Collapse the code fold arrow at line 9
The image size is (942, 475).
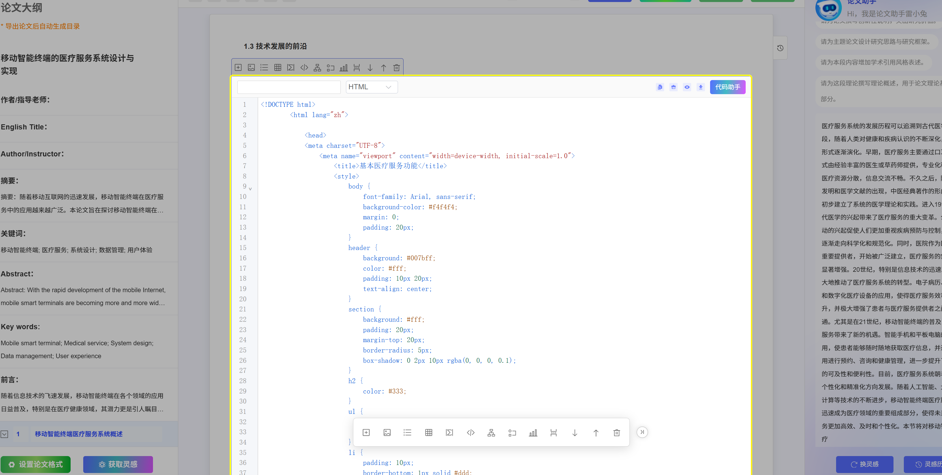[x=250, y=189]
